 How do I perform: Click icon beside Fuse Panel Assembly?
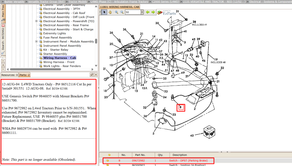[41, 37]
